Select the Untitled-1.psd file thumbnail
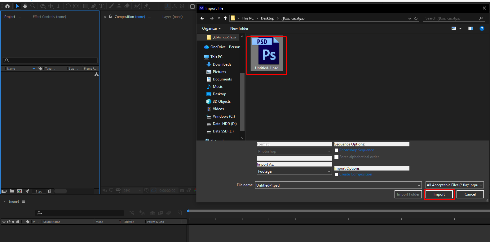The image size is (490, 242). [267, 54]
